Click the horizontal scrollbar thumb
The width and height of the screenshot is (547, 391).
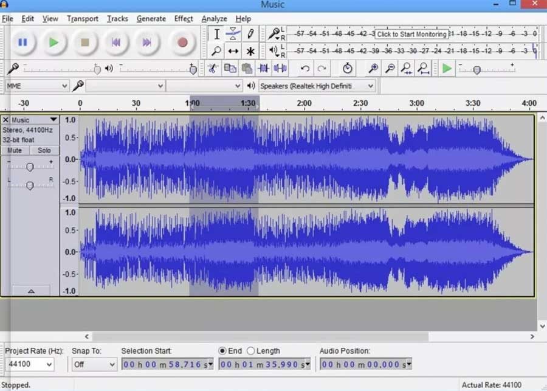tap(260, 336)
